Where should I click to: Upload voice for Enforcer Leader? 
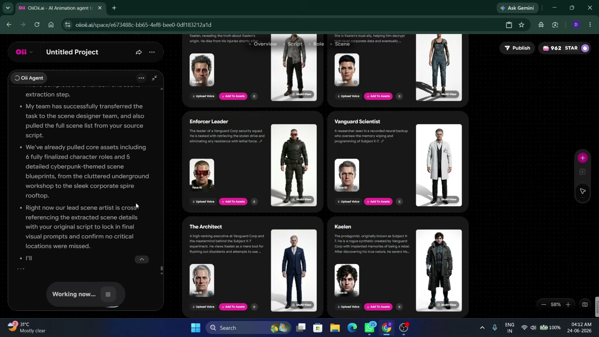coord(203,202)
